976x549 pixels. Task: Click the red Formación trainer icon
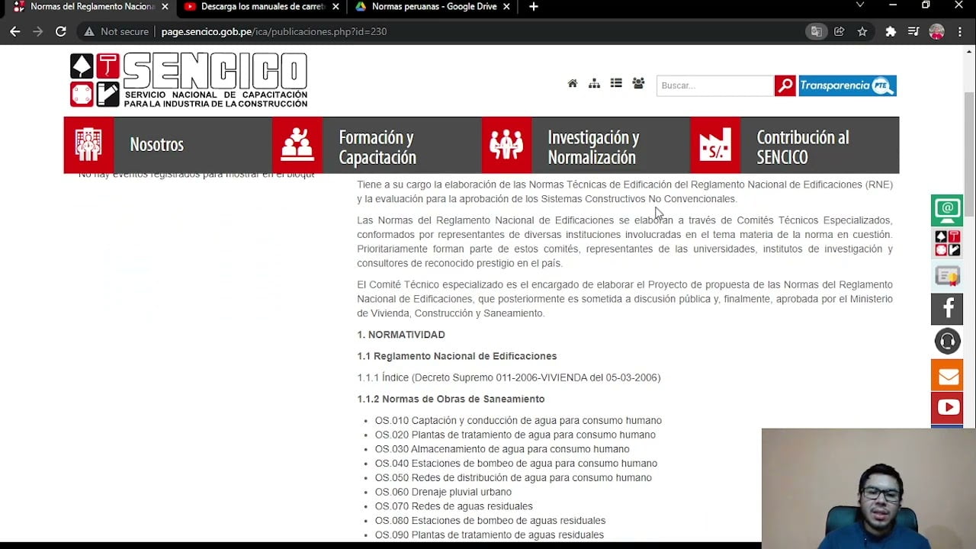297,145
